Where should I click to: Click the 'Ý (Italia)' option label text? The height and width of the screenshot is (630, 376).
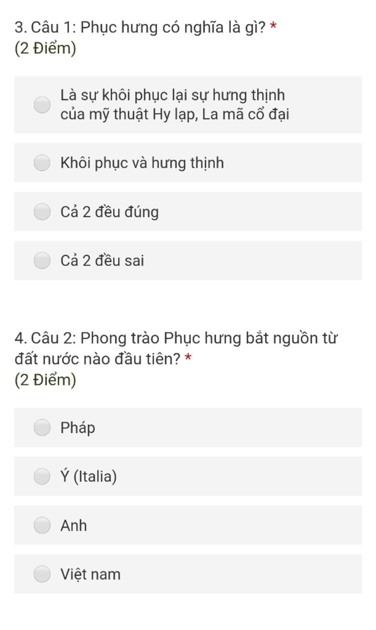[88, 477]
